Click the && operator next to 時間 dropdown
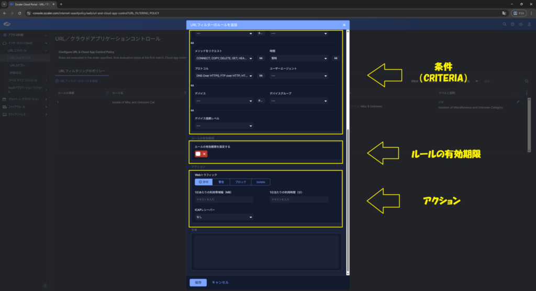 tap(336, 59)
